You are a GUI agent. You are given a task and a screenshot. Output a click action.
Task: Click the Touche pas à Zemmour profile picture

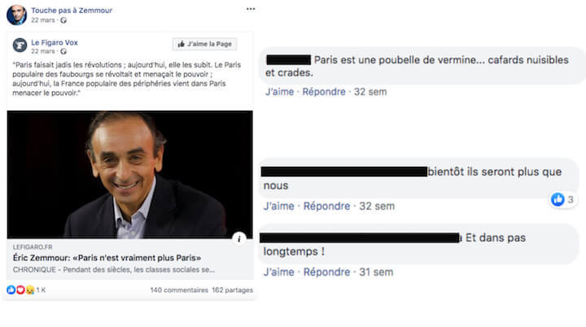coord(17,15)
